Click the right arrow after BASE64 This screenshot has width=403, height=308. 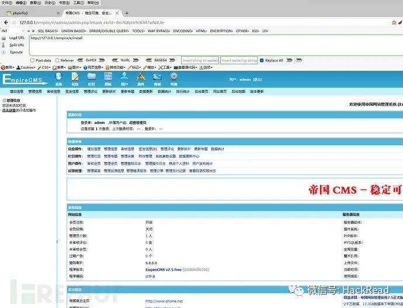click(x=172, y=60)
